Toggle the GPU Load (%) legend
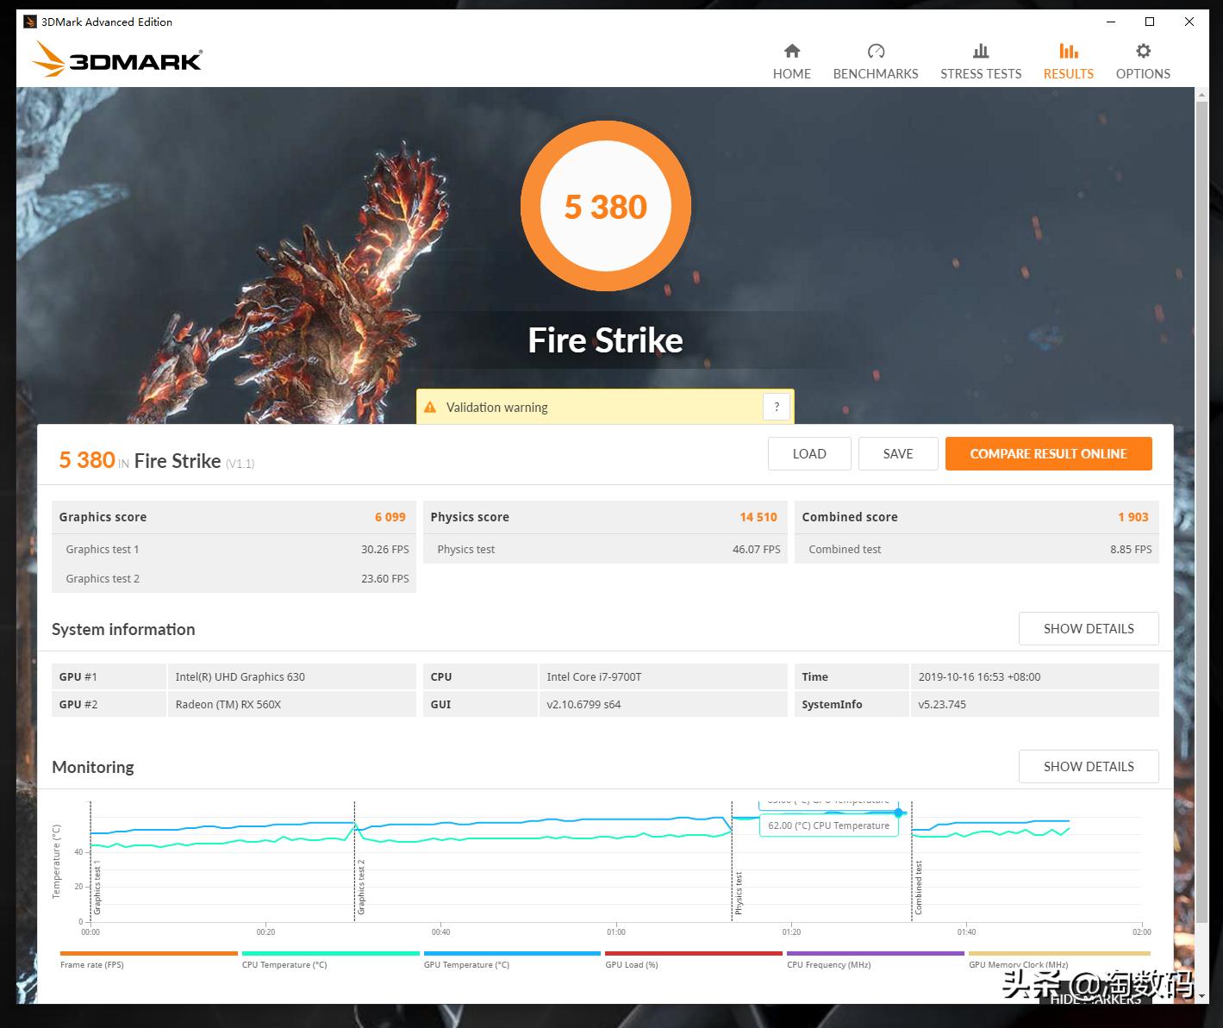Screen dimensions: 1223x1028 click(694, 959)
